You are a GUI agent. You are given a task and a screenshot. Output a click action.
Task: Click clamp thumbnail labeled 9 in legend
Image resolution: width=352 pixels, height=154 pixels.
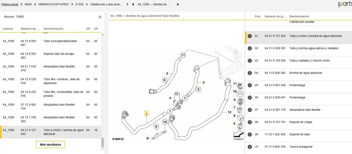click(238, 101)
